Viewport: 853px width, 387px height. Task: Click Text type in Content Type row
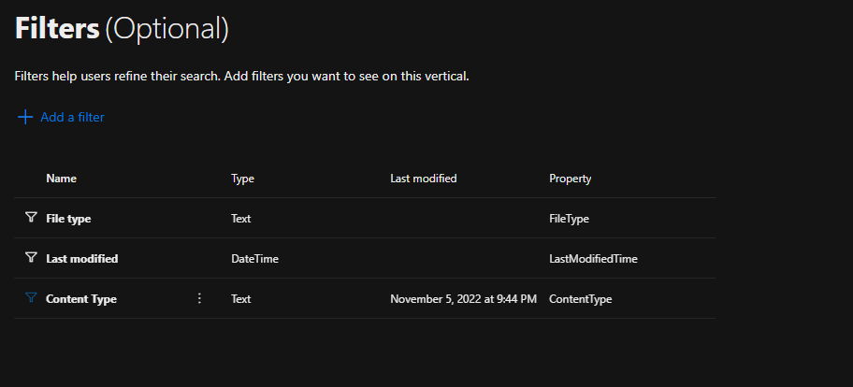click(241, 299)
